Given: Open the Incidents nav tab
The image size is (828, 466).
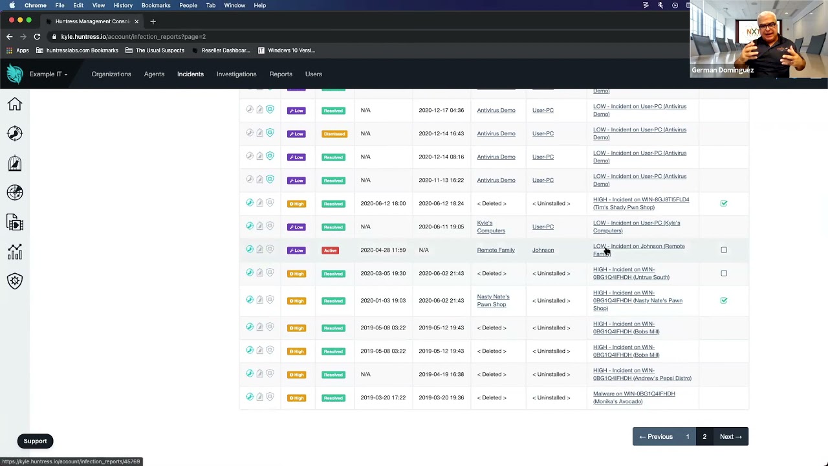Looking at the screenshot, I should (x=190, y=74).
